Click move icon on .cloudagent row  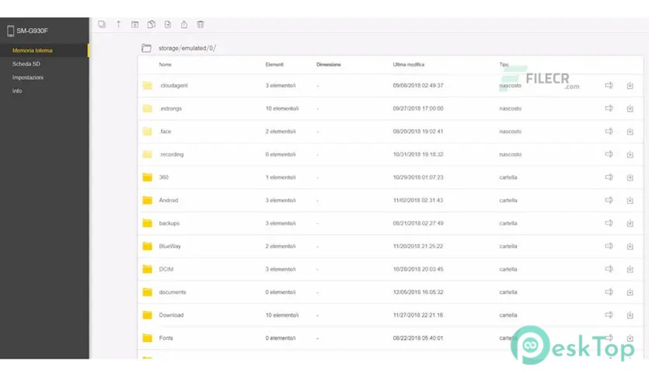tap(609, 85)
